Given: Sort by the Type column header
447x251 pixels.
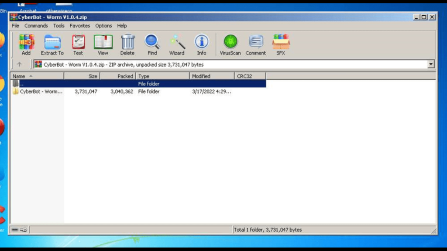Looking at the screenshot, I should point(163,76).
